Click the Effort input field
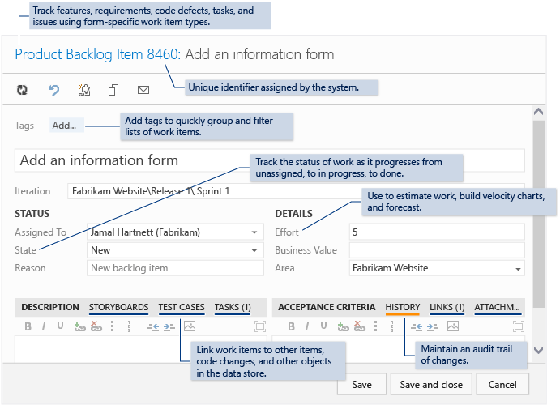The width and height of the screenshot is (560, 405). click(x=437, y=232)
